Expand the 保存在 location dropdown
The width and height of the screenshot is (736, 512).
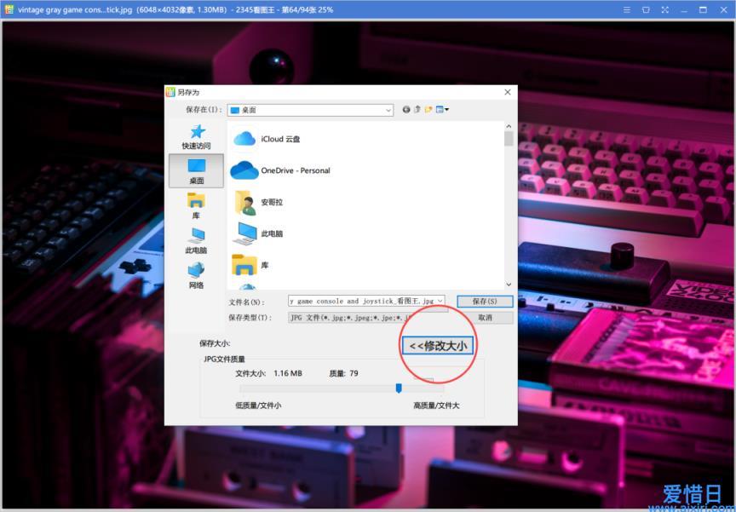point(388,110)
